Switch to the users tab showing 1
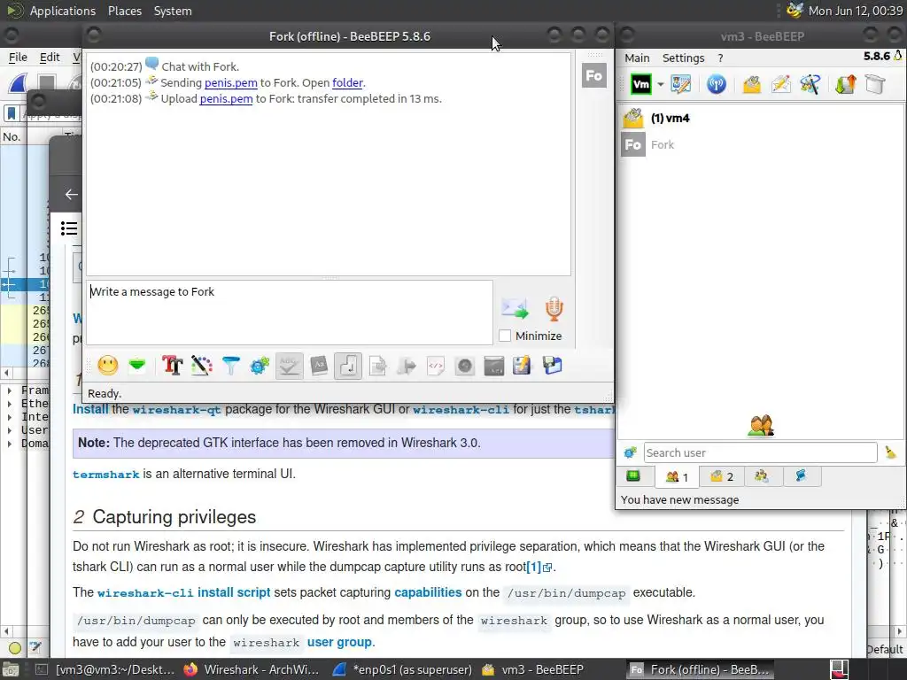The image size is (907, 680). 676,476
